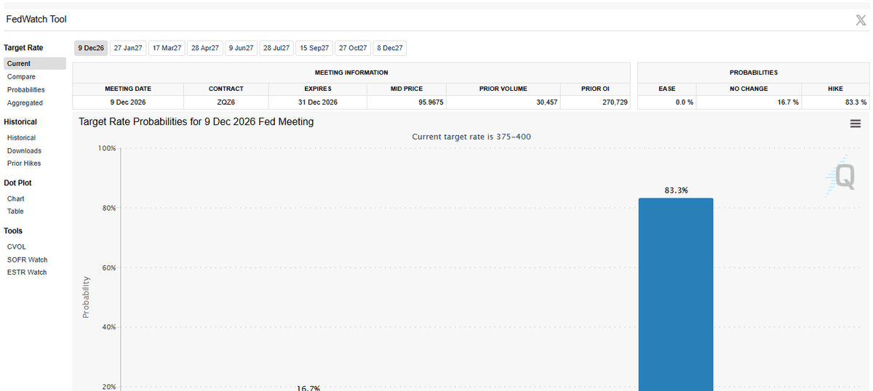Click the 0.0 % ease probability value
873x391 pixels.
click(684, 102)
